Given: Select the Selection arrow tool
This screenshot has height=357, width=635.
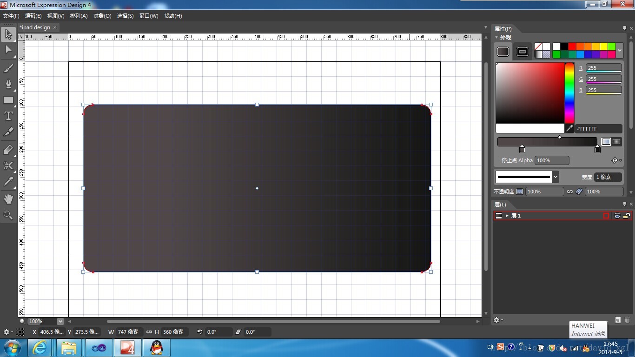Looking at the screenshot, I should [x=8, y=34].
